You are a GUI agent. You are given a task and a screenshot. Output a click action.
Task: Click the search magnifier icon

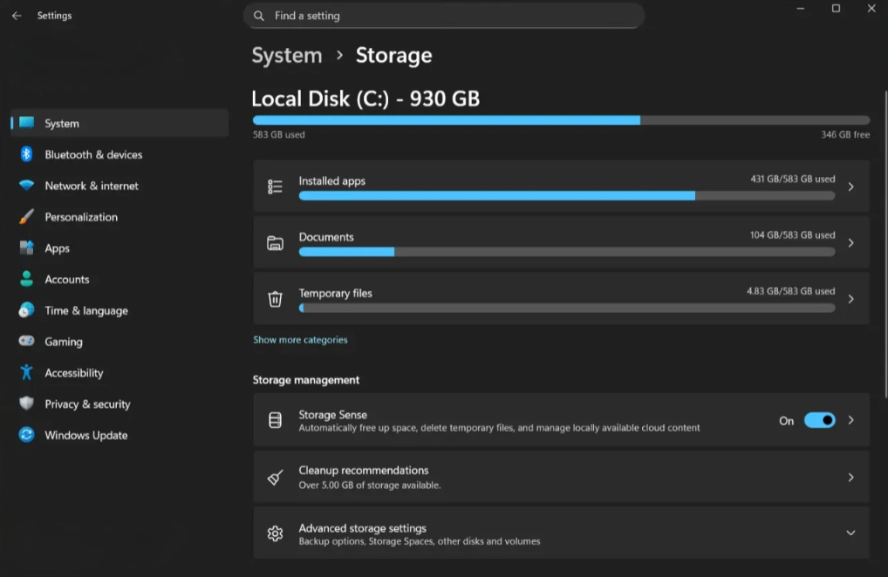pyautogui.click(x=259, y=16)
